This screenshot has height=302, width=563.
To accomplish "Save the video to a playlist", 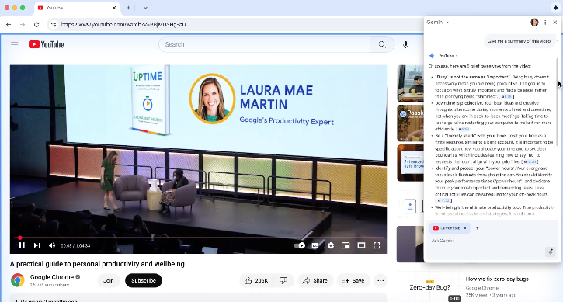I will coord(353,280).
